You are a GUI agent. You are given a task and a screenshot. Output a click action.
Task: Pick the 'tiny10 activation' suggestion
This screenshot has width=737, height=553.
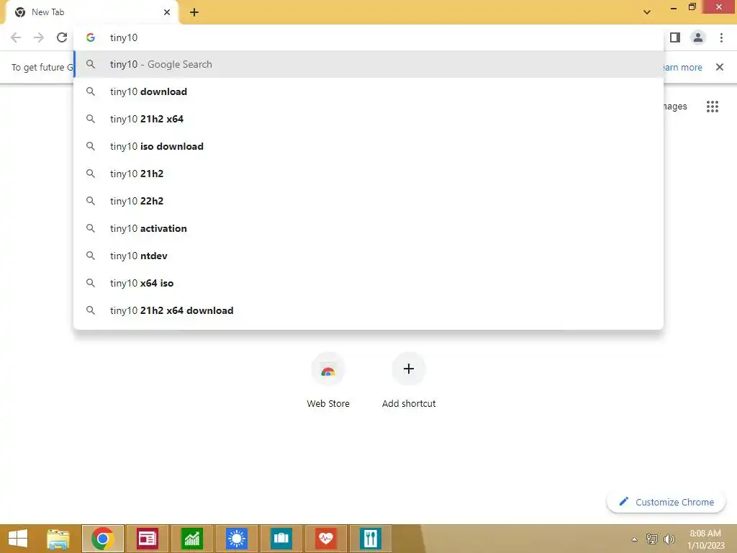pos(368,228)
